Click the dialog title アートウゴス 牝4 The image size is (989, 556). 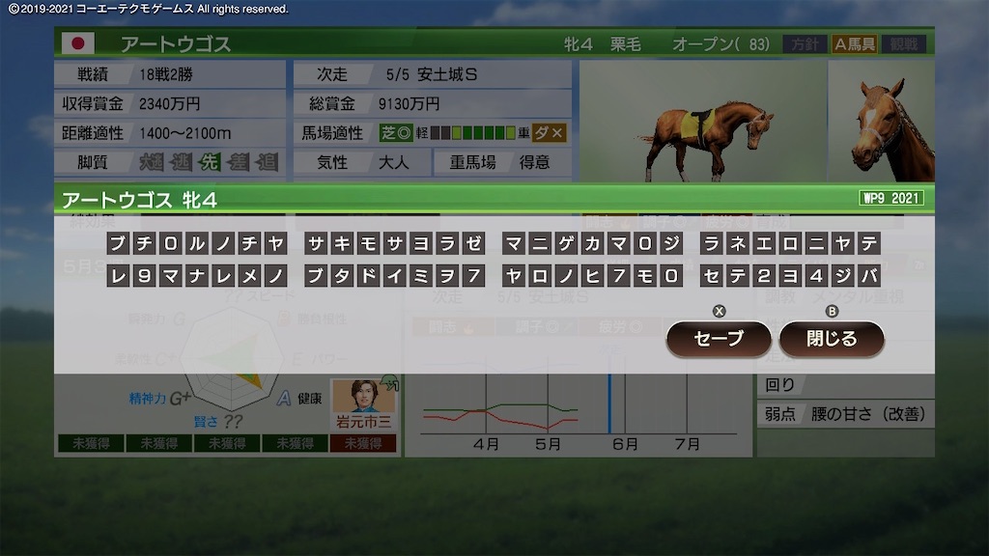click(139, 200)
